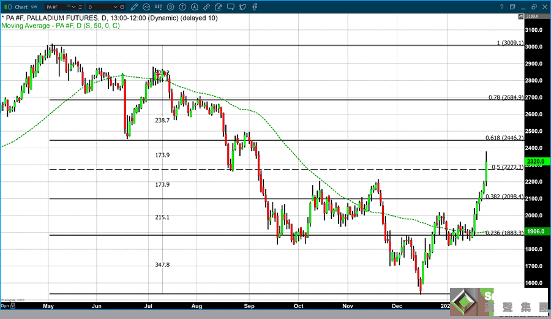551x319 pixels.
Task: Open the studies line chart icon
Action: tap(146, 7)
